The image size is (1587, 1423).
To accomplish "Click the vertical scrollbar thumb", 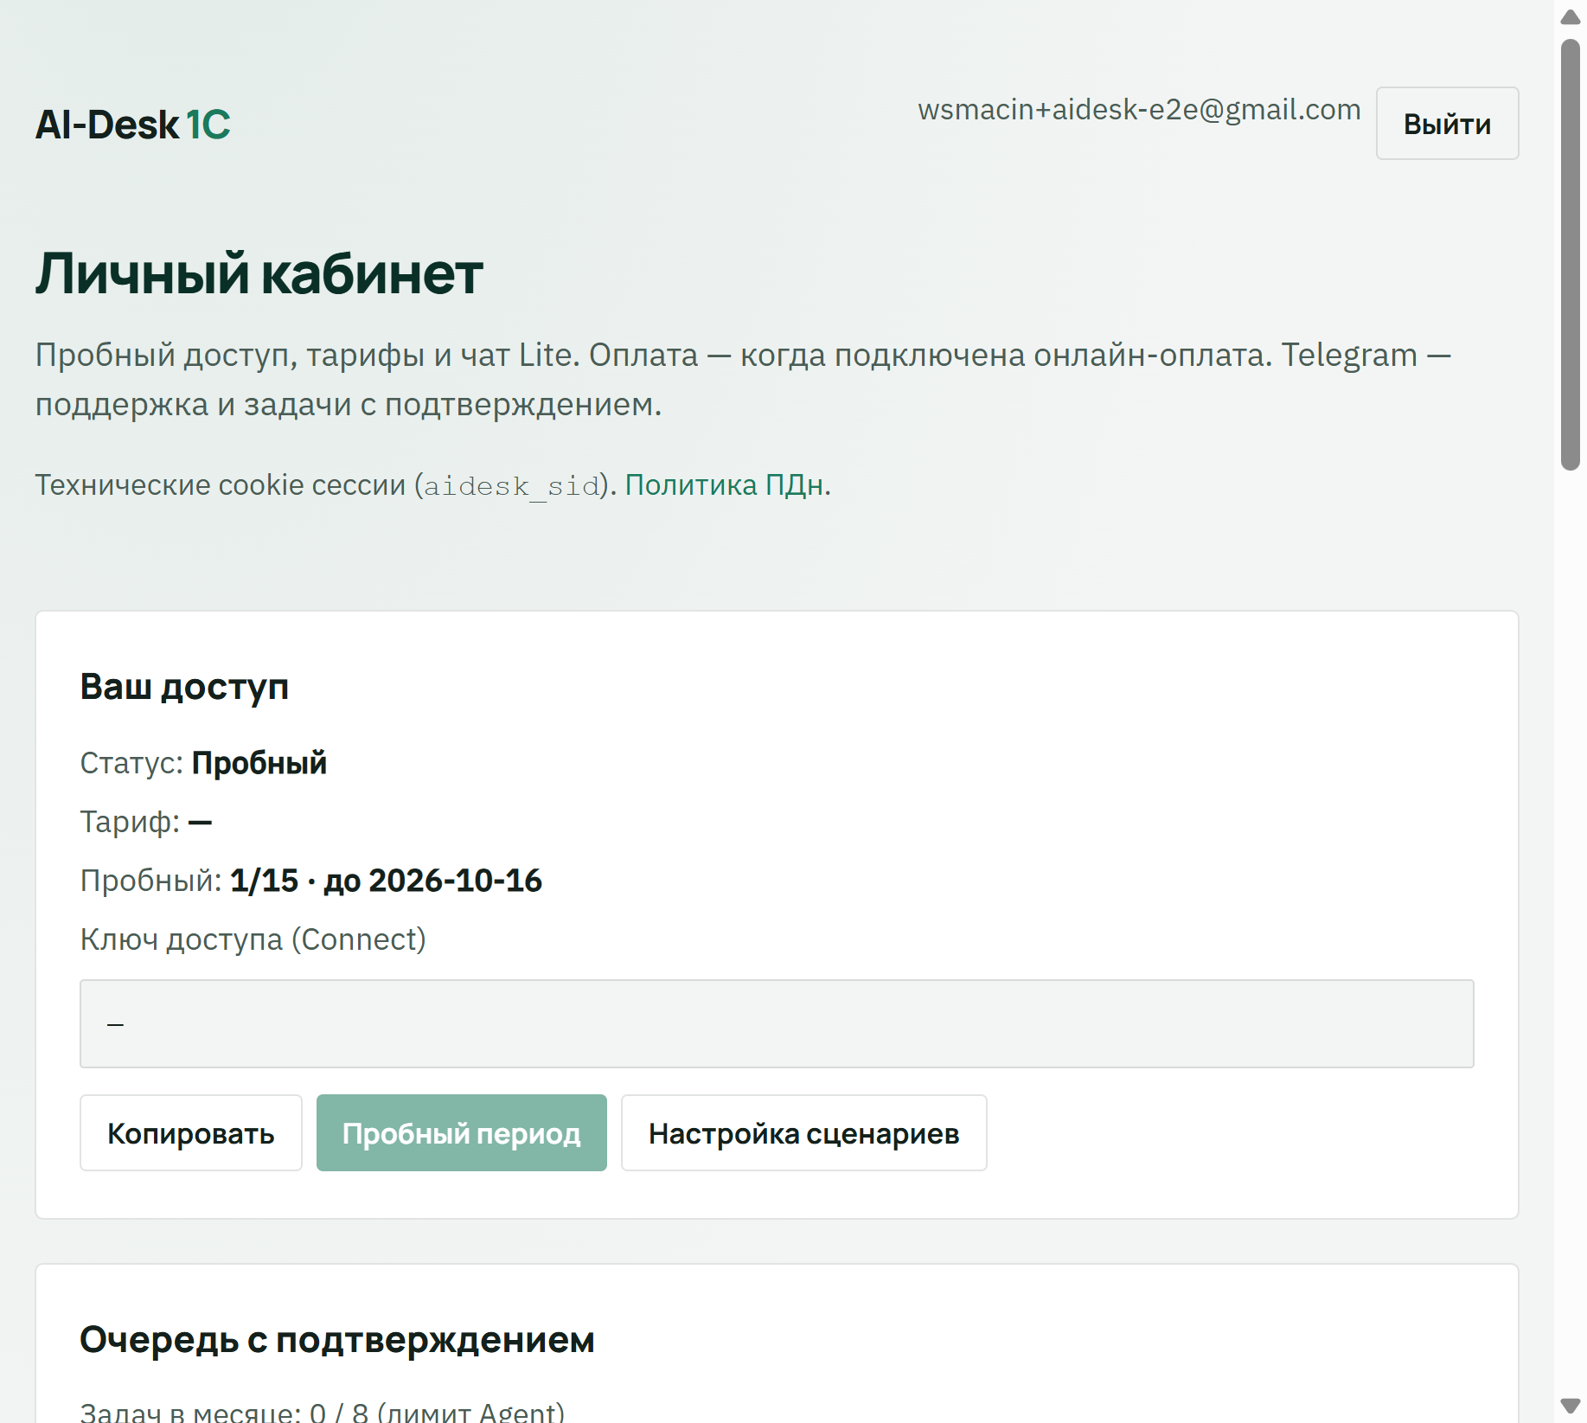I will tap(1571, 254).
